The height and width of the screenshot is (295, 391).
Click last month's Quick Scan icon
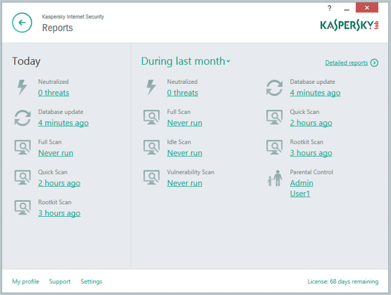pos(274,117)
